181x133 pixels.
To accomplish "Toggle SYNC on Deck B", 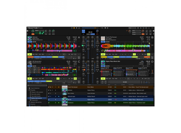I will [103, 42].
